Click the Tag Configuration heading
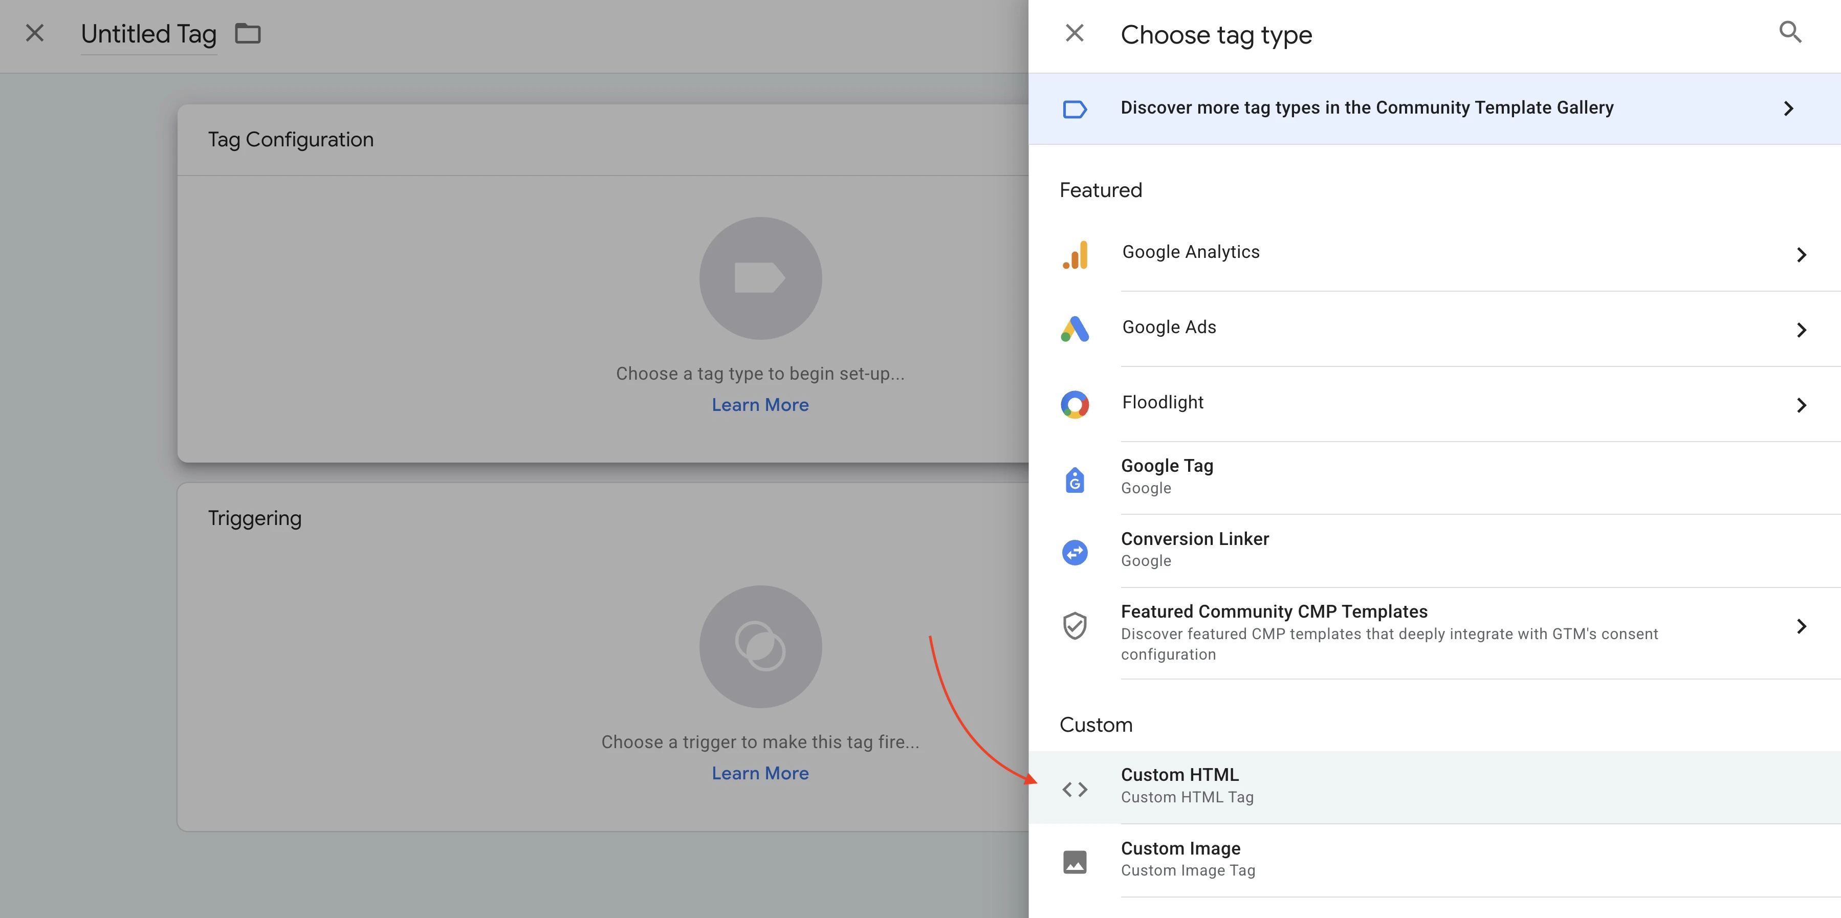The height and width of the screenshot is (918, 1841). point(291,139)
